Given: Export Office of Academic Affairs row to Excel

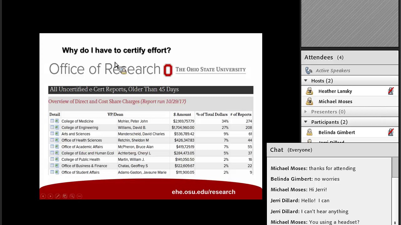Looking at the screenshot, I should tap(57, 147).
